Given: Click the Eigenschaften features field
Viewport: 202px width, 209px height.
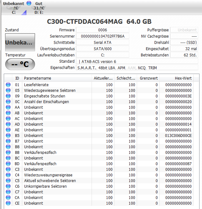Looking at the screenshot, I should 137,68.
